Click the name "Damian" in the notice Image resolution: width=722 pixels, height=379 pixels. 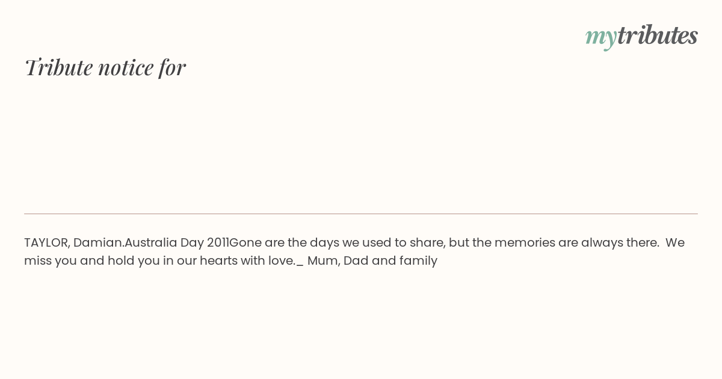tap(98, 243)
